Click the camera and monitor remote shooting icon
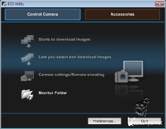The height and width of the screenshot is (129, 166). click(27, 76)
